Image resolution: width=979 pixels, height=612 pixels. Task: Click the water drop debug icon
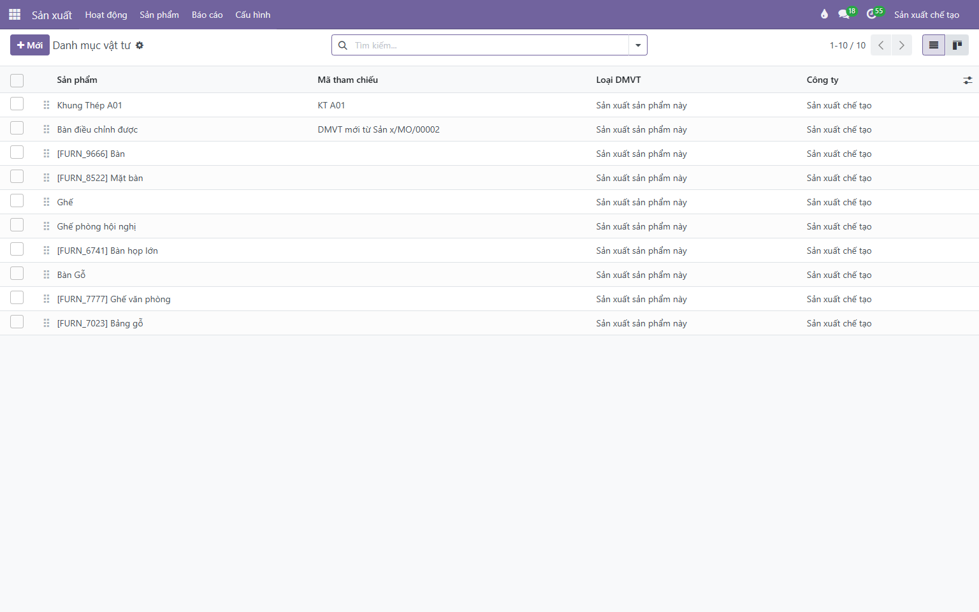click(x=824, y=15)
